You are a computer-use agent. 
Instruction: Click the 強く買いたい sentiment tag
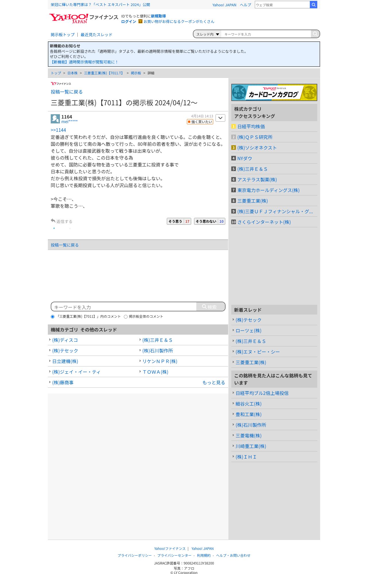point(200,122)
